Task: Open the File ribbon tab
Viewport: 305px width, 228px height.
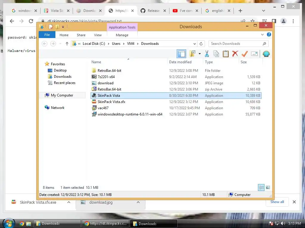Action: pyautogui.click(x=47, y=35)
